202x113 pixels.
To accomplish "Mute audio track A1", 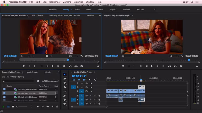I will (x=91, y=96).
